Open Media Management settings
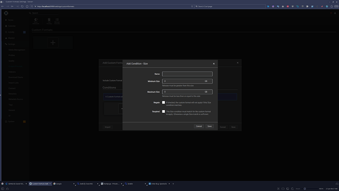 [x=17, y=50]
